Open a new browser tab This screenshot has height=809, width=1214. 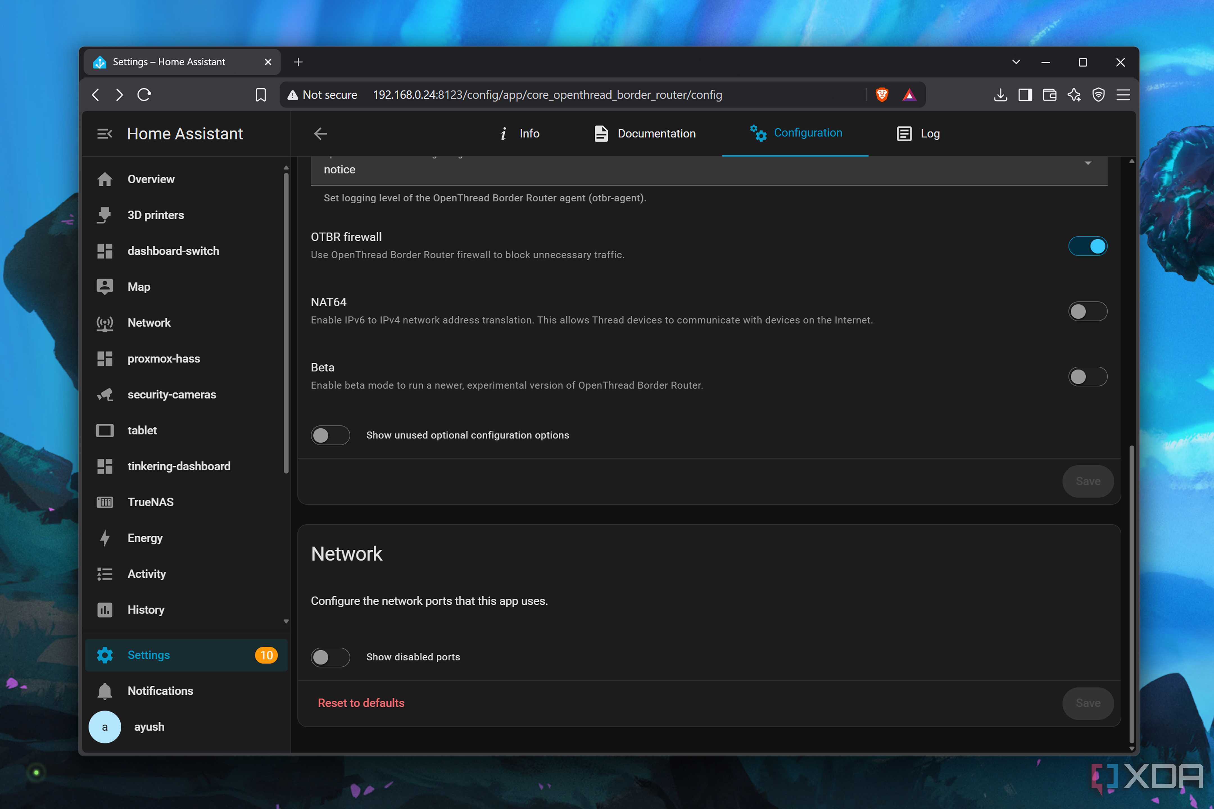click(298, 62)
